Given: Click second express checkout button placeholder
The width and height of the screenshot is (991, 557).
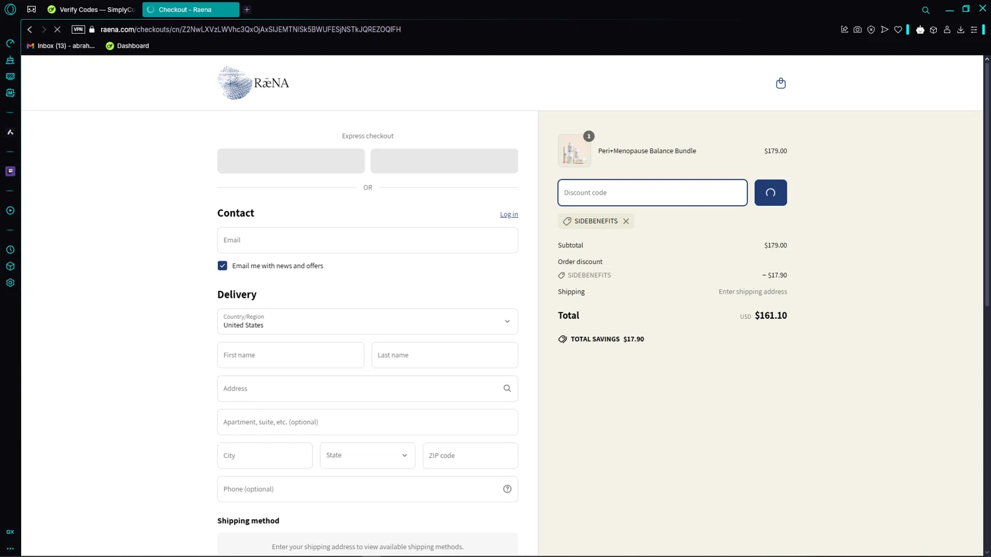Looking at the screenshot, I should tap(444, 161).
